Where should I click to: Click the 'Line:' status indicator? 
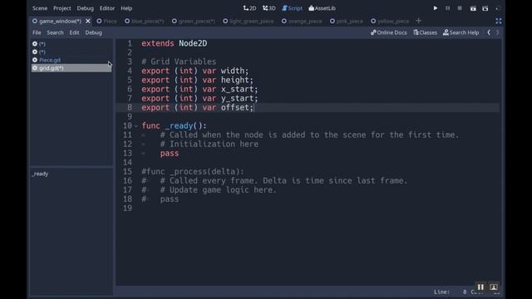441,292
